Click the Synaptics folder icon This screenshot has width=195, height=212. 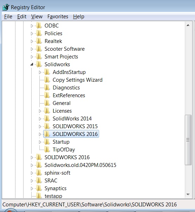(x=39, y=188)
